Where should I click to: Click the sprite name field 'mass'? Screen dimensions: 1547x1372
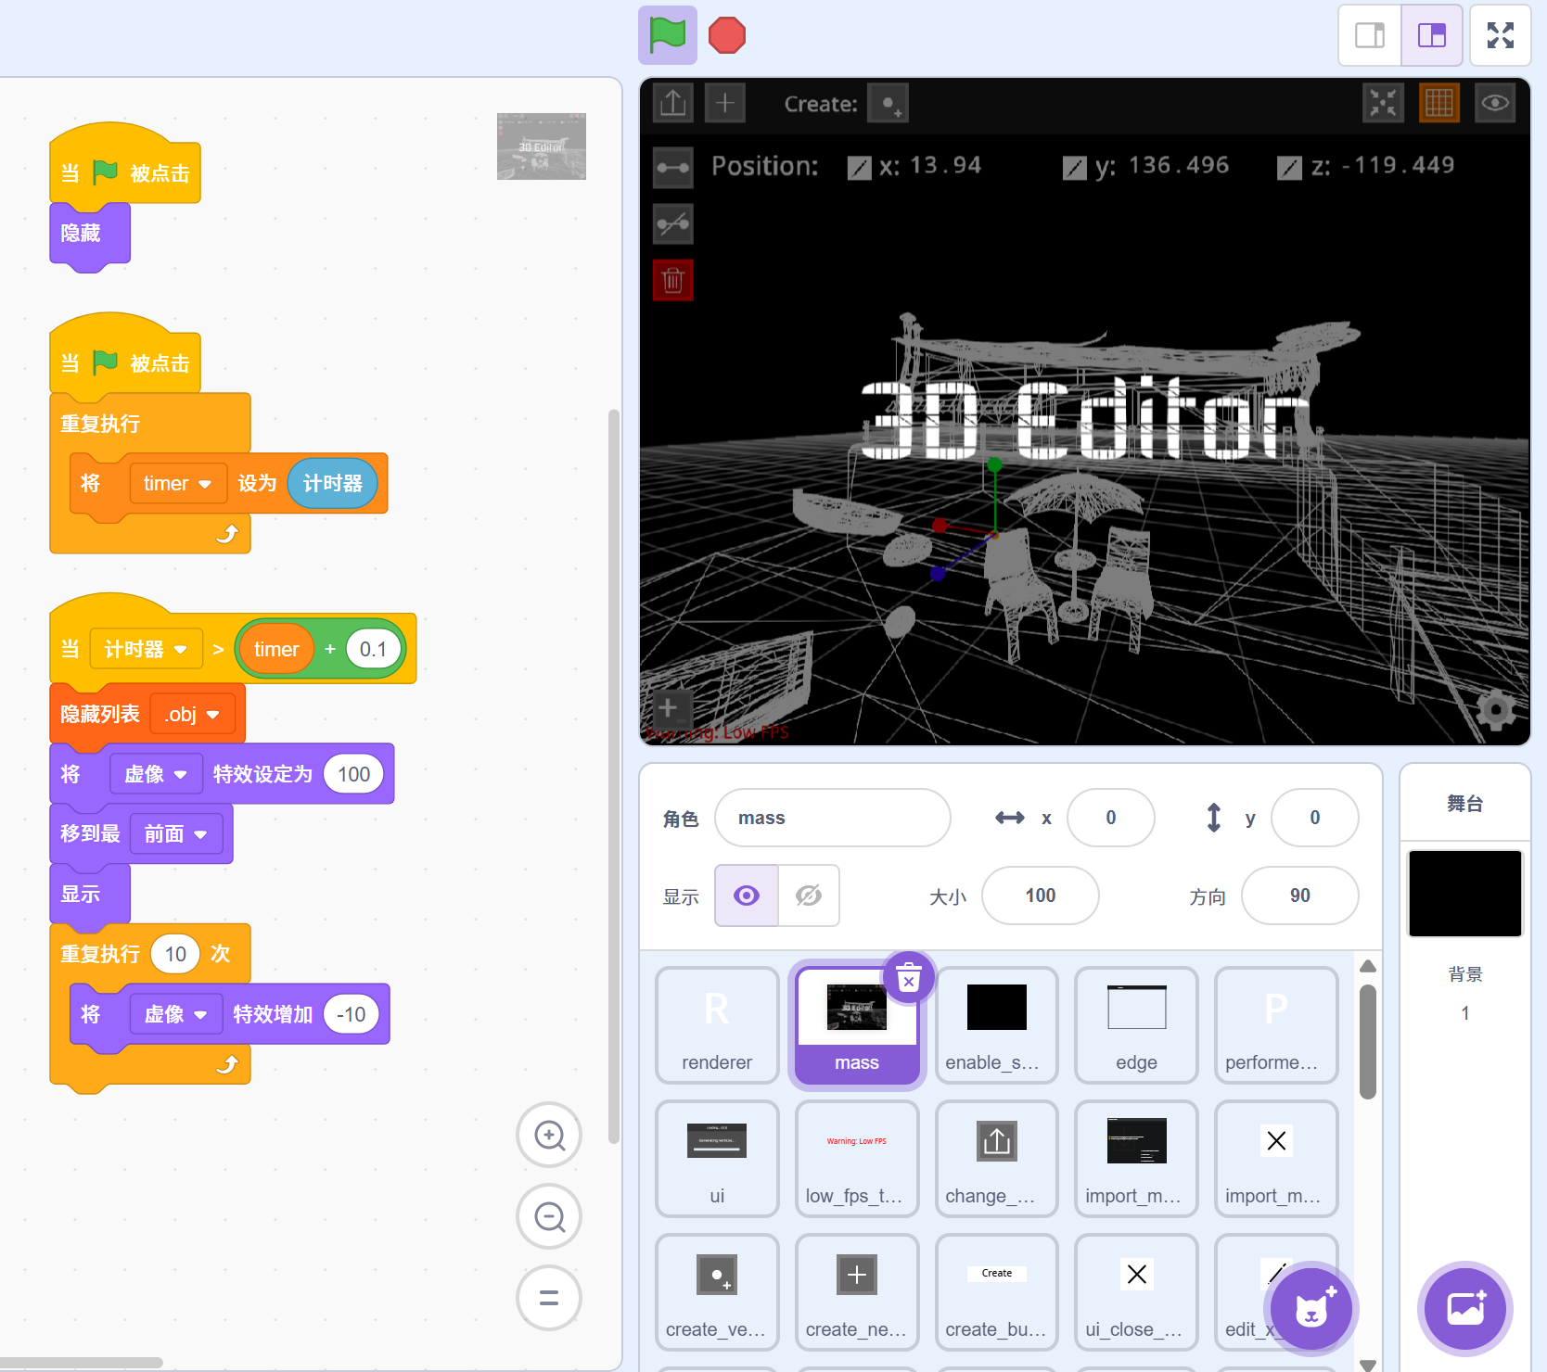(x=832, y=818)
